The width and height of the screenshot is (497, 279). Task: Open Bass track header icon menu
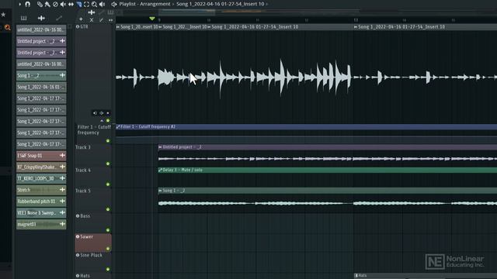click(78, 215)
